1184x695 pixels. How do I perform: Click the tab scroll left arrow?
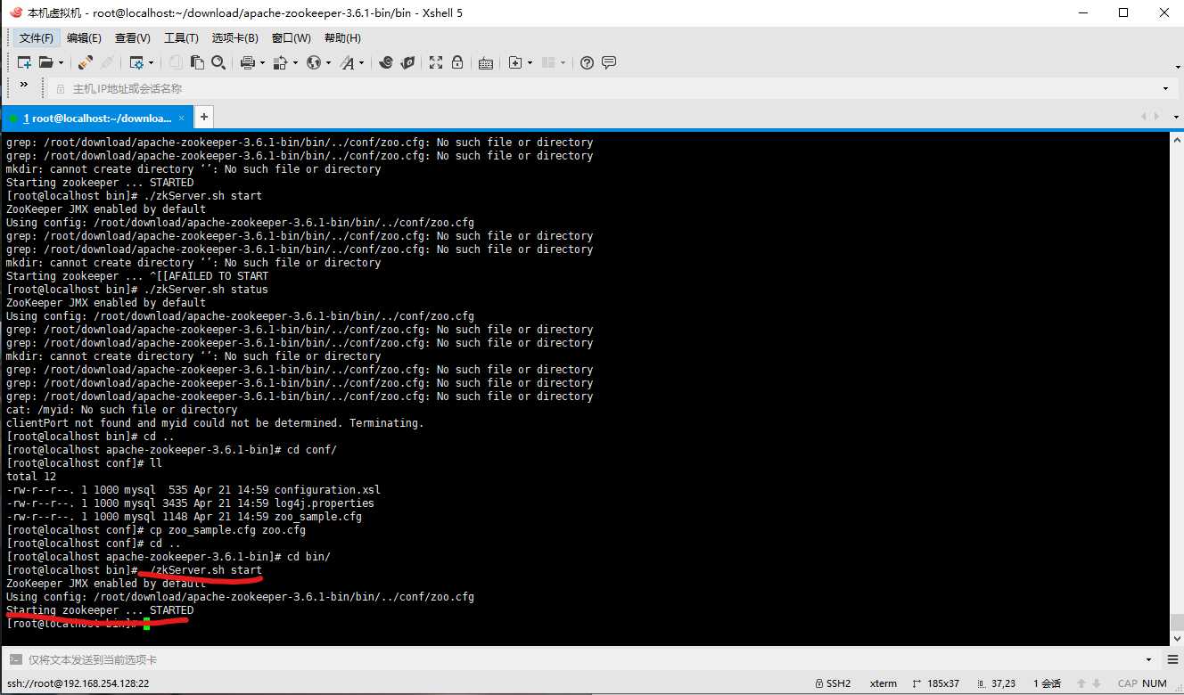click(x=1145, y=117)
